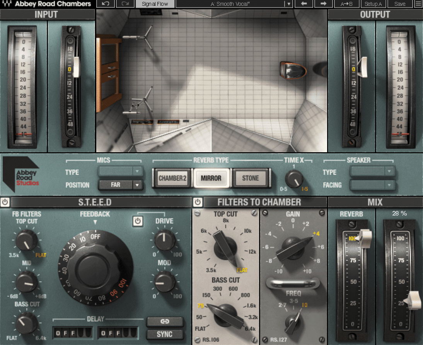423x345 pixels.
Task: Select MIRROR reverb type
Action: click(x=211, y=178)
